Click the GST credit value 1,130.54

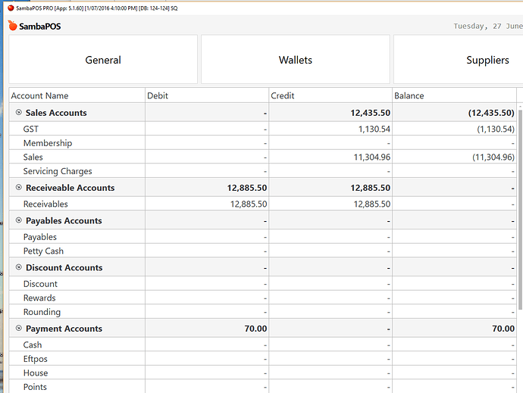point(374,129)
